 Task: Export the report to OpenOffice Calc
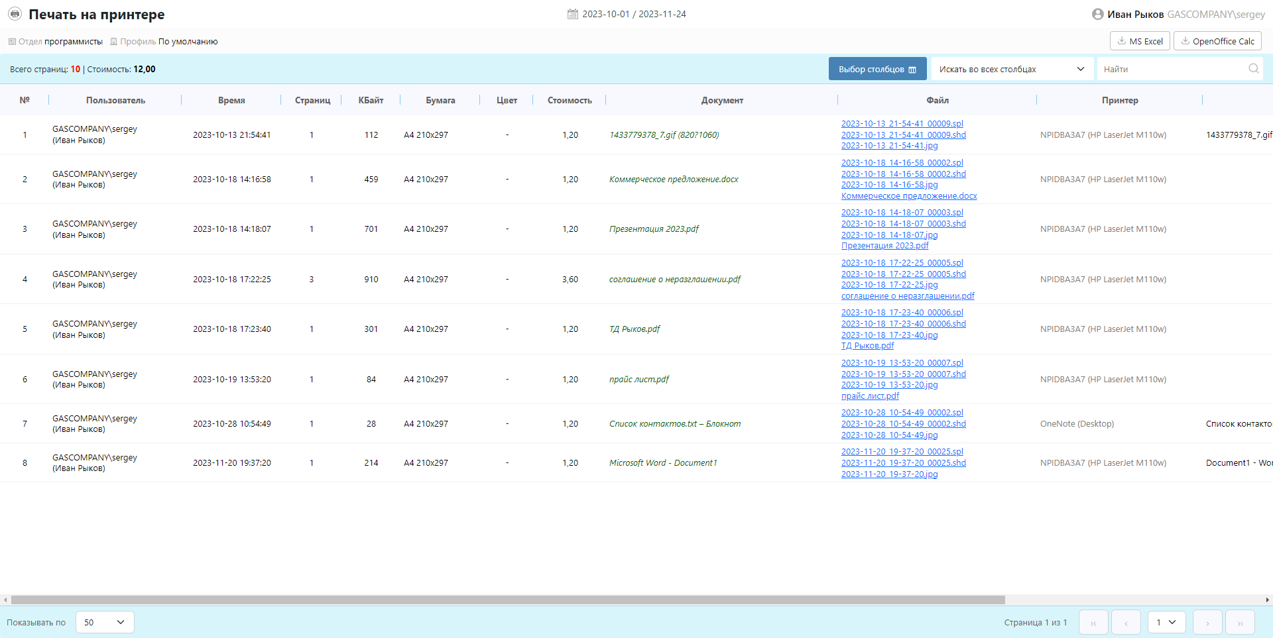[1217, 41]
